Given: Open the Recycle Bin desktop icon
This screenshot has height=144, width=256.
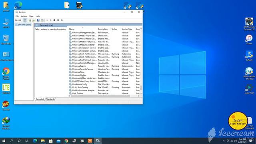Looking at the screenshot, I should pyautogui.click(x=6, y=40).
